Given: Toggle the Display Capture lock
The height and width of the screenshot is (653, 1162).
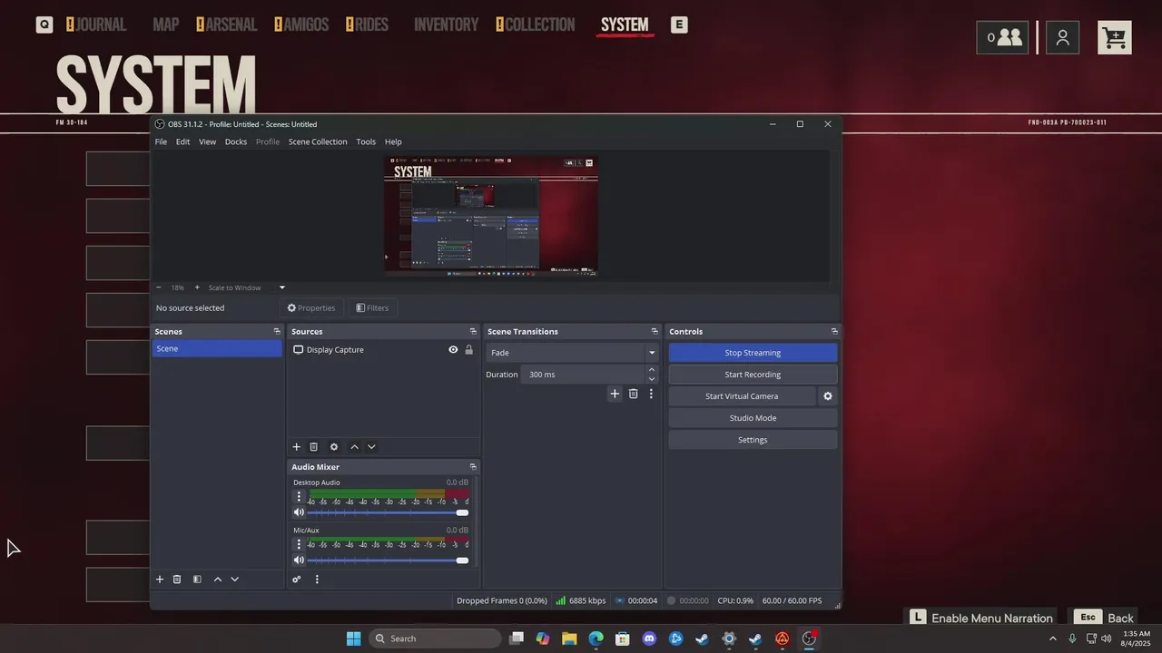Looking at the screenshot, I should point(469,350).
